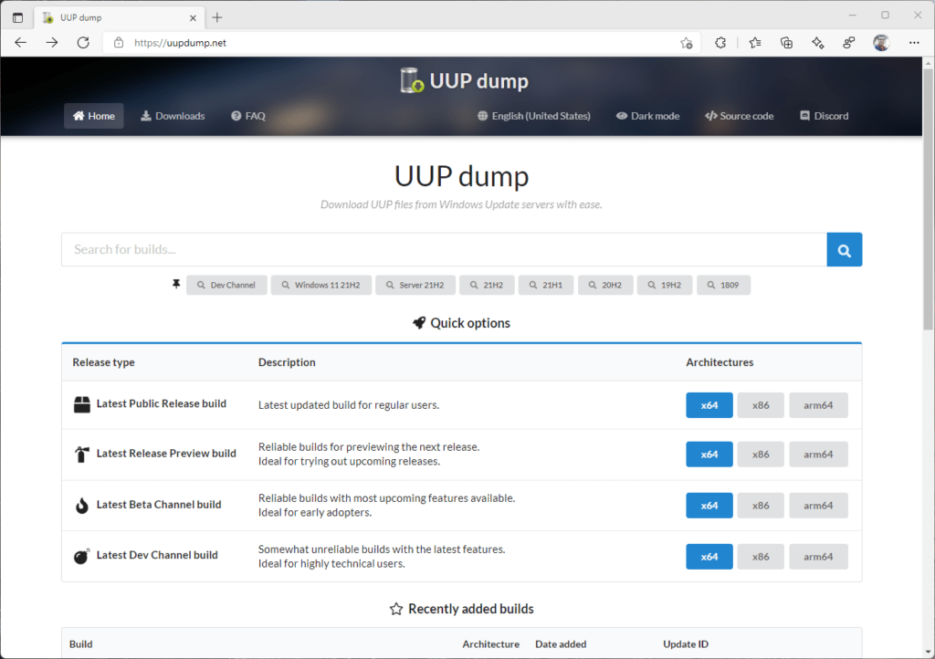Open the English (United States) language selector
This screenshot has height=659, width=935.
click(x=534, y=116)
